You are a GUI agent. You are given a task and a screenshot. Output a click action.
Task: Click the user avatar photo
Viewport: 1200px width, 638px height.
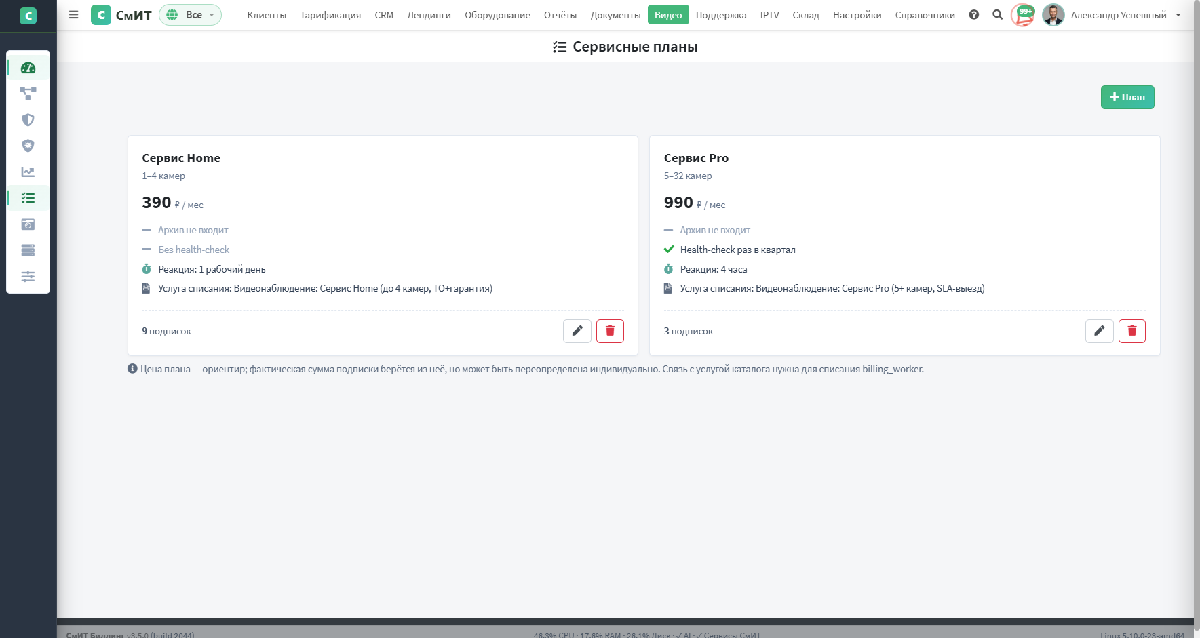(x=1053, y=15)
